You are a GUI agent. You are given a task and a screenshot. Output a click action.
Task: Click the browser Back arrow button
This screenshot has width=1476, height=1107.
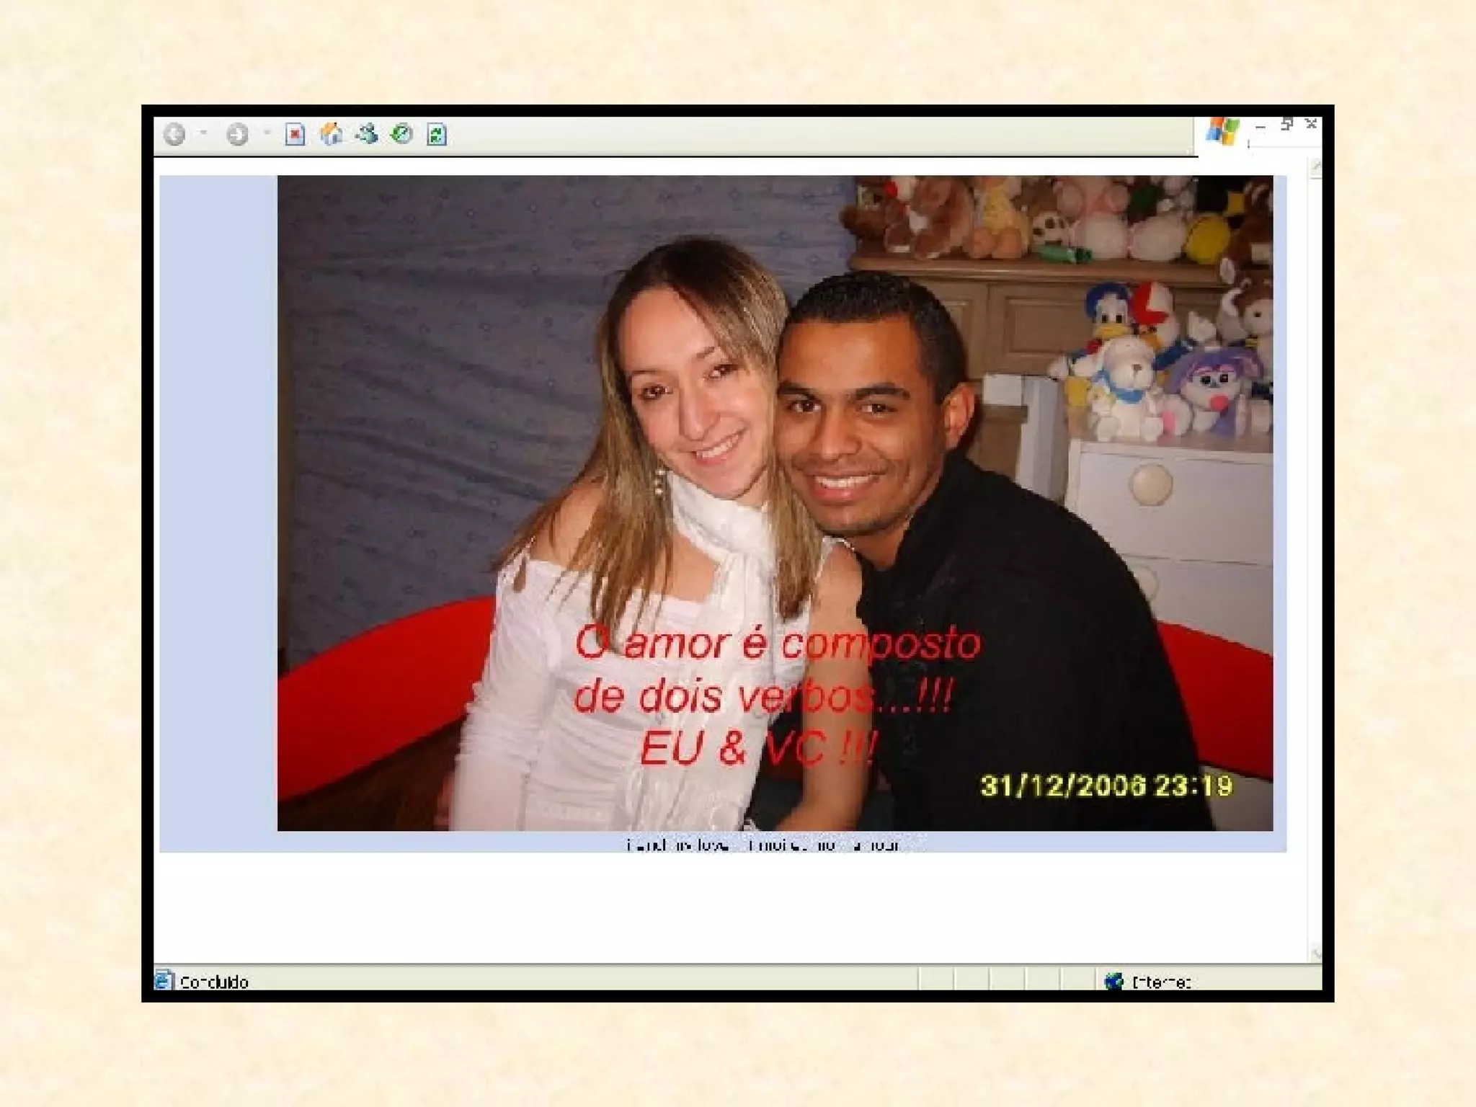coord(174,134)
